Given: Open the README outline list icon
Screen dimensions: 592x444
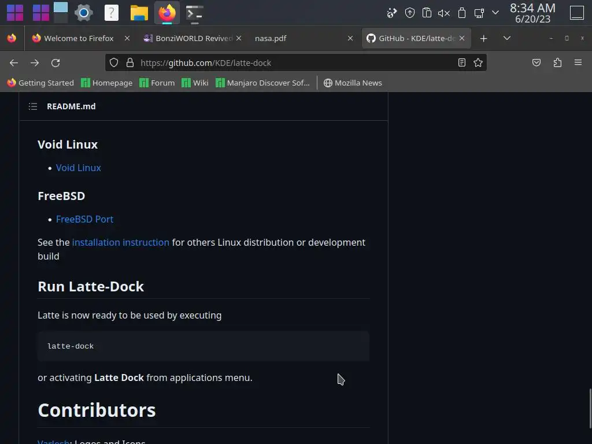Looking at the screenshot, I should pos(33,106).
